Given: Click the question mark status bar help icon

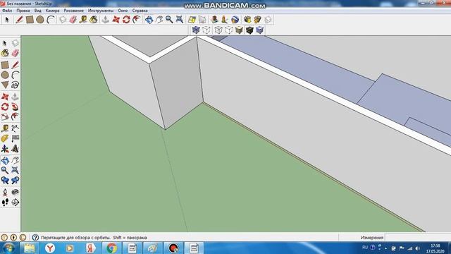Looking at the screenshot, I should tap(35, 238).
